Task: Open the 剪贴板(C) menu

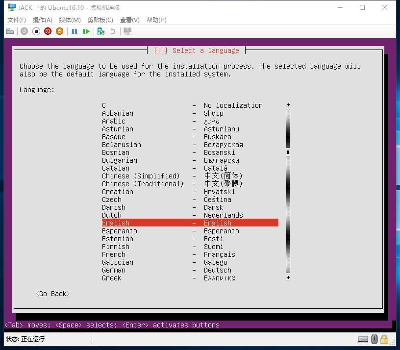Action: 100,20
